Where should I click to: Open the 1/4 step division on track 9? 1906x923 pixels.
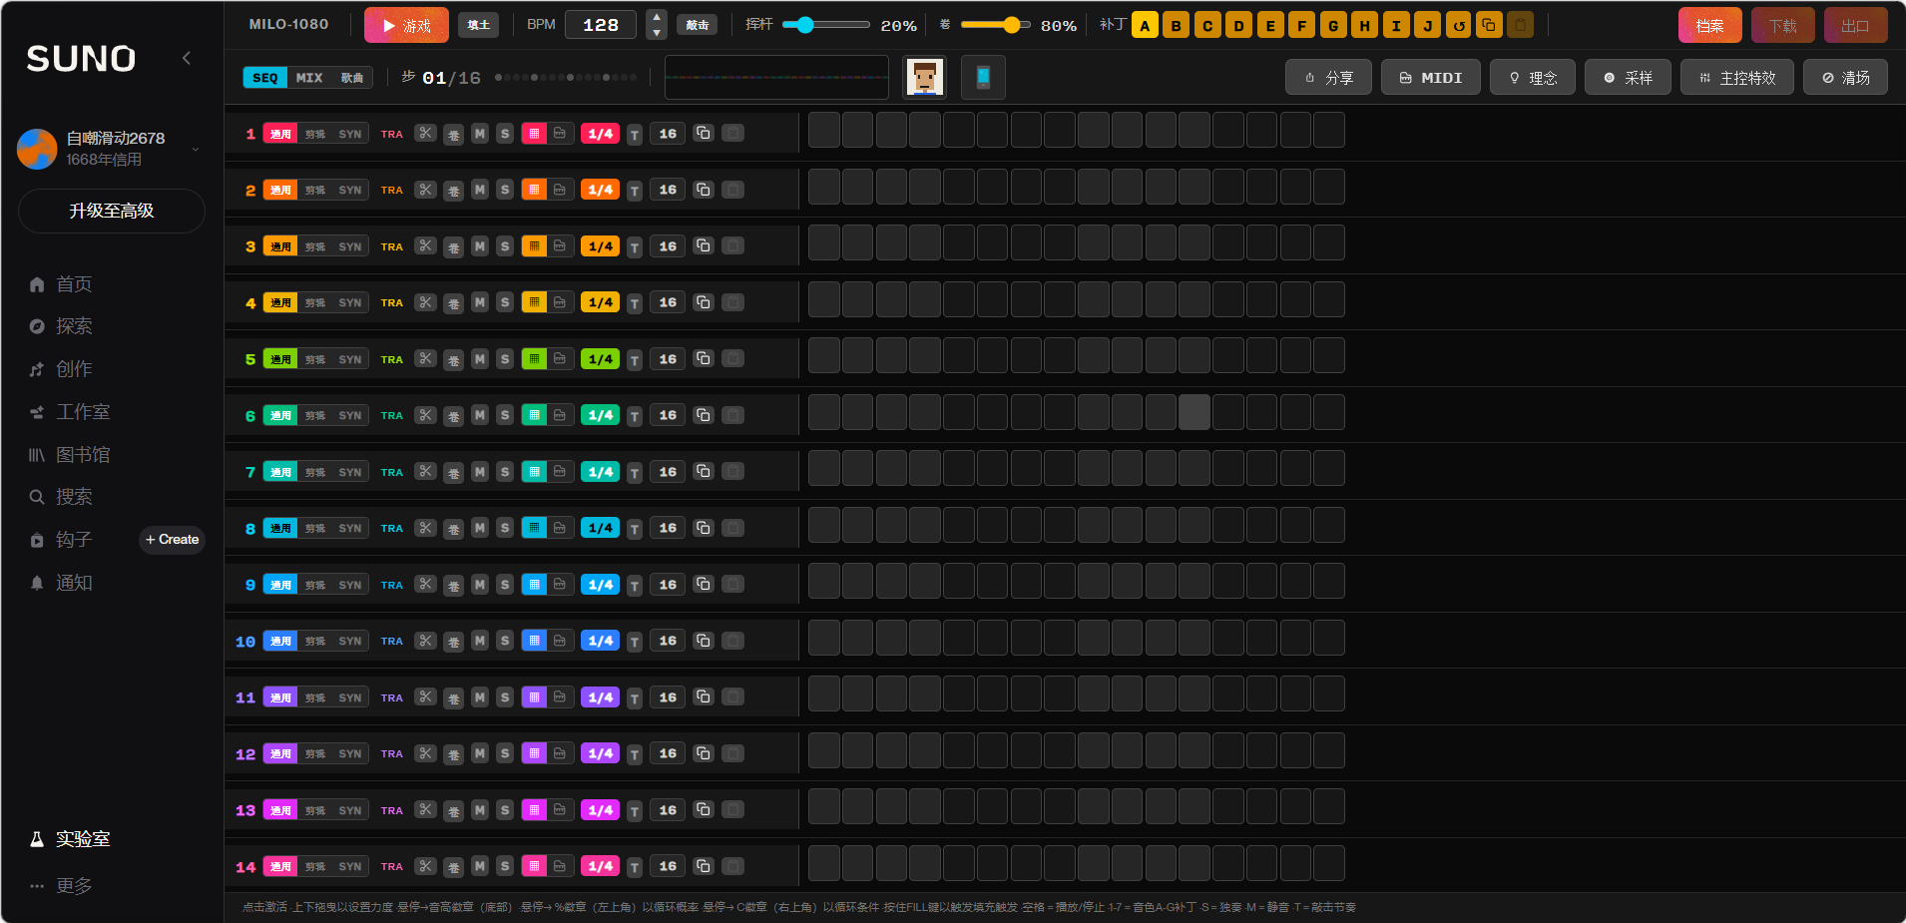tap(600, 585)
